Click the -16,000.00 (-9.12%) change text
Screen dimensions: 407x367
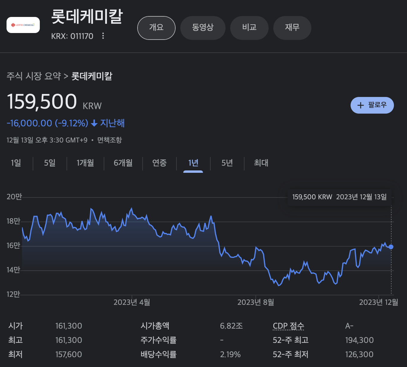[x=48, y=123]
